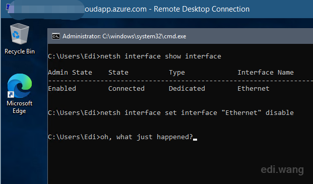Click the 'Dedicated' type value
313x184 pixels.
(x=187, y=88)
